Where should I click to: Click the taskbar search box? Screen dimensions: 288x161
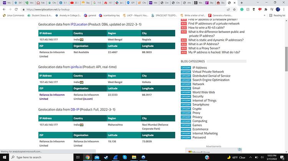tap(41, 157)
